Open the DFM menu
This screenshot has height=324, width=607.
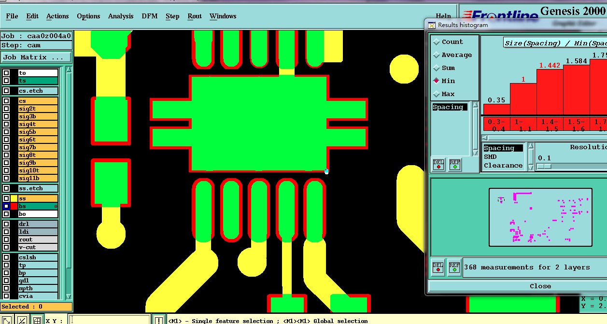click(x=150, y=16)
